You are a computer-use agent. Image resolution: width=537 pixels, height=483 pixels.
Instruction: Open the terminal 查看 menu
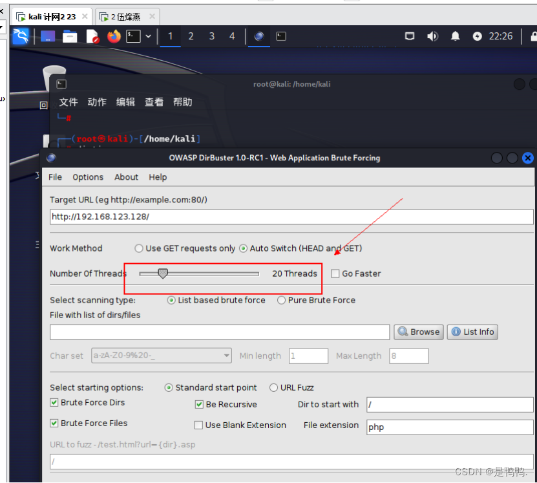(x=154, y=102)
